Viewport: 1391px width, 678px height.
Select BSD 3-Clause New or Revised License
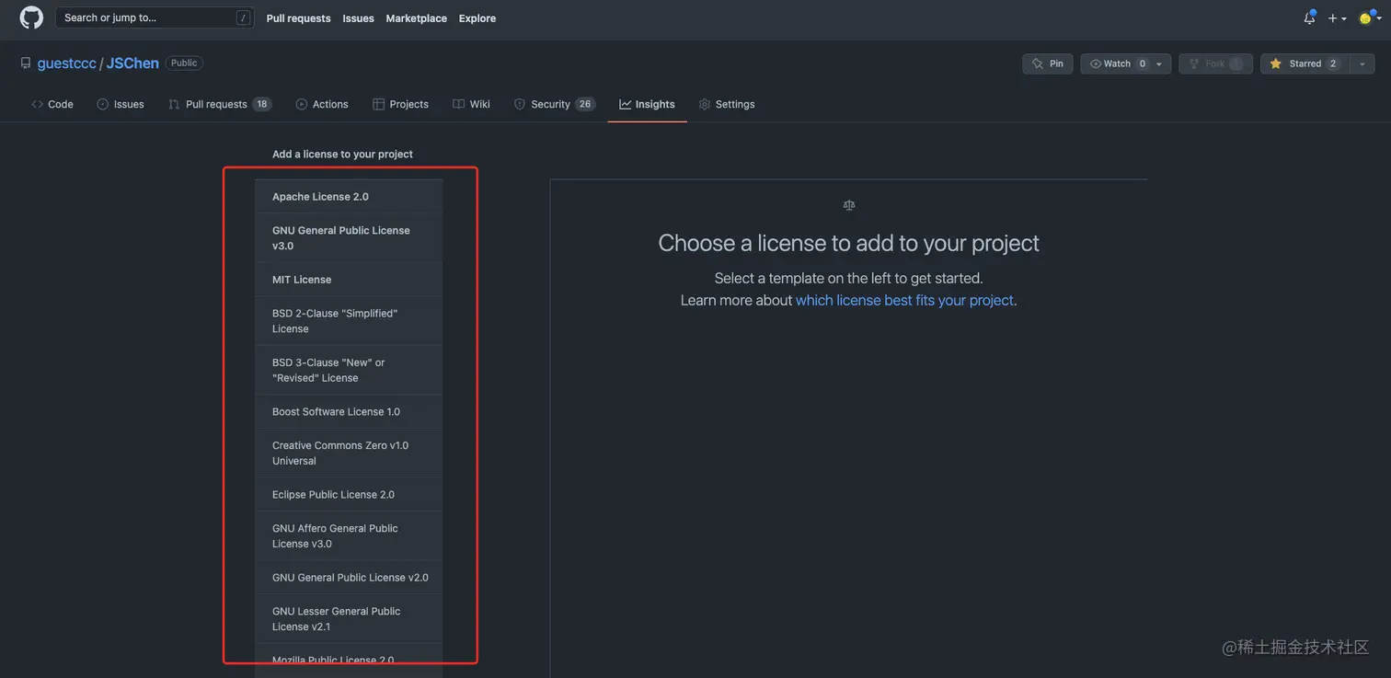[349, 370]
